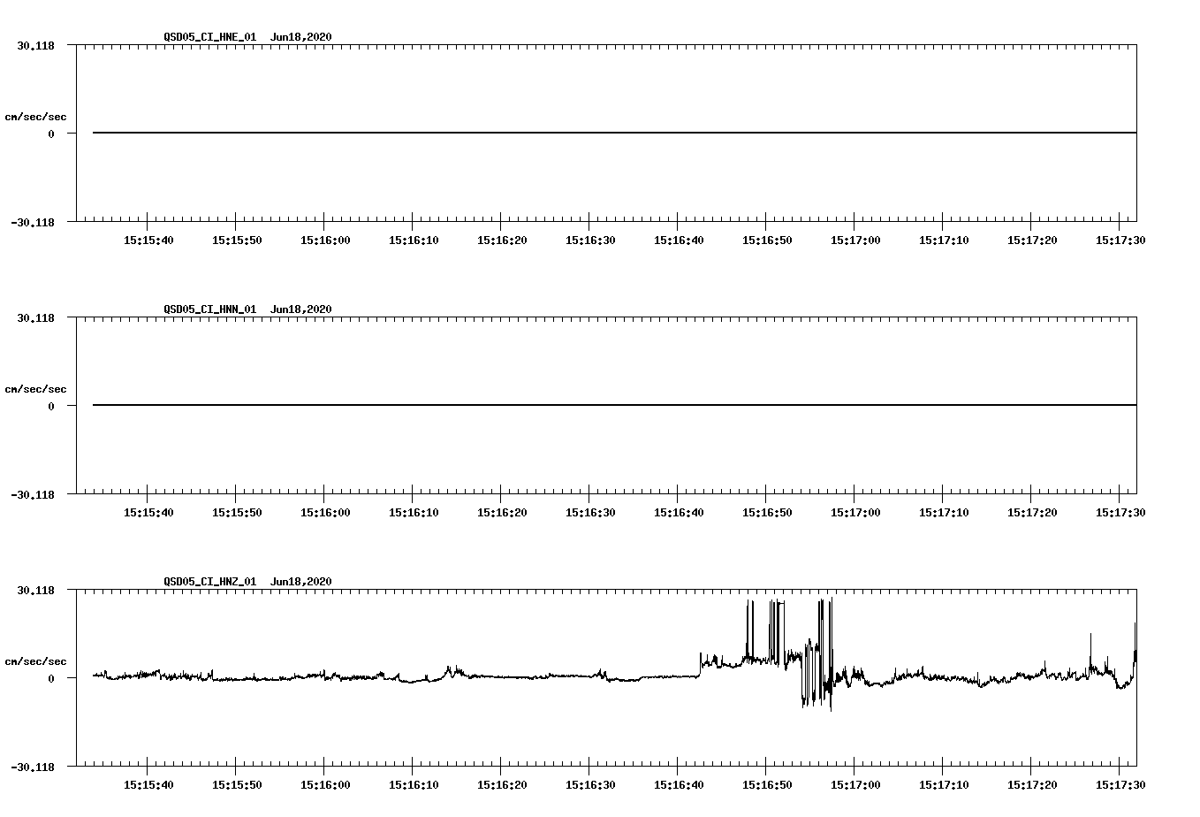Image resolution: width=1200 pixels, height=817 pixels.
Task: Click the zero axis label of HNN plot
Action: click(x=51, y=406)
